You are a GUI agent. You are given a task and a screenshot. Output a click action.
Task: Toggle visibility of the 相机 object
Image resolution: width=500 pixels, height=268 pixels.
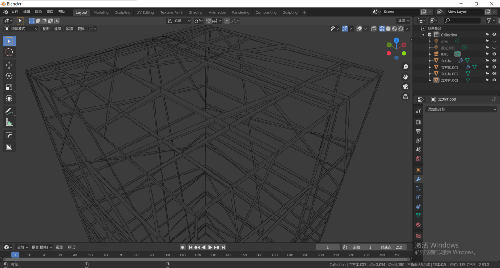[x=494, y=54]
